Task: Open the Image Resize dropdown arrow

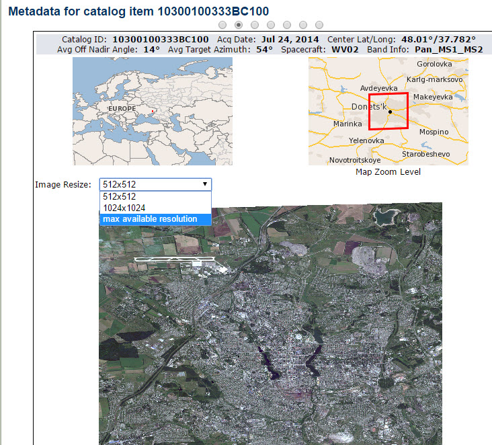Action: point(205,184)
